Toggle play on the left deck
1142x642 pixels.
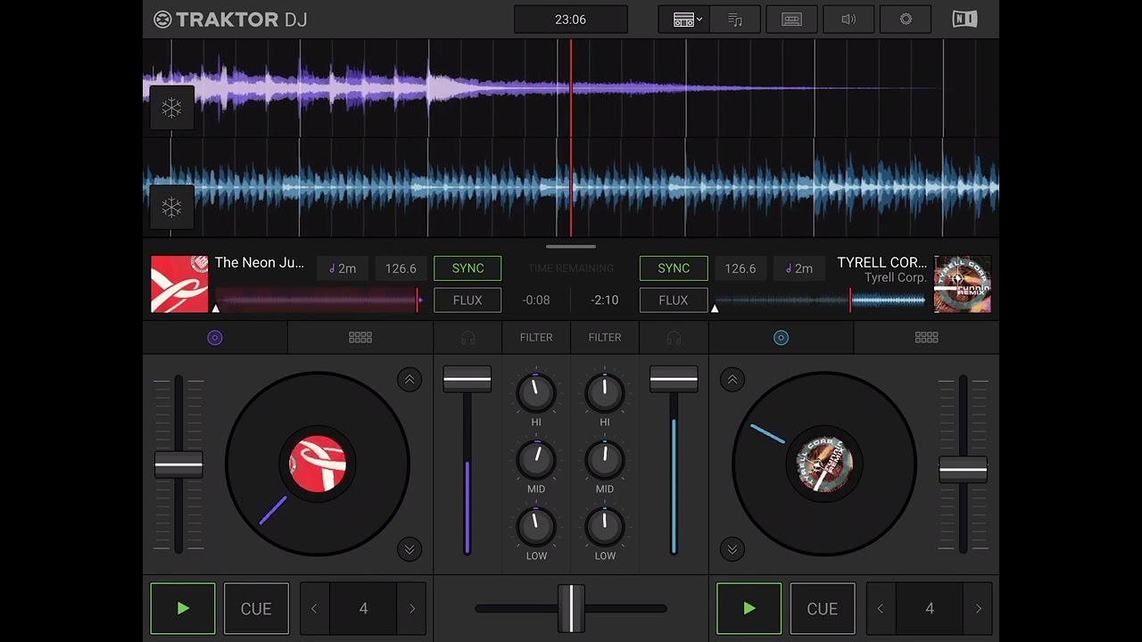point(183,609)
